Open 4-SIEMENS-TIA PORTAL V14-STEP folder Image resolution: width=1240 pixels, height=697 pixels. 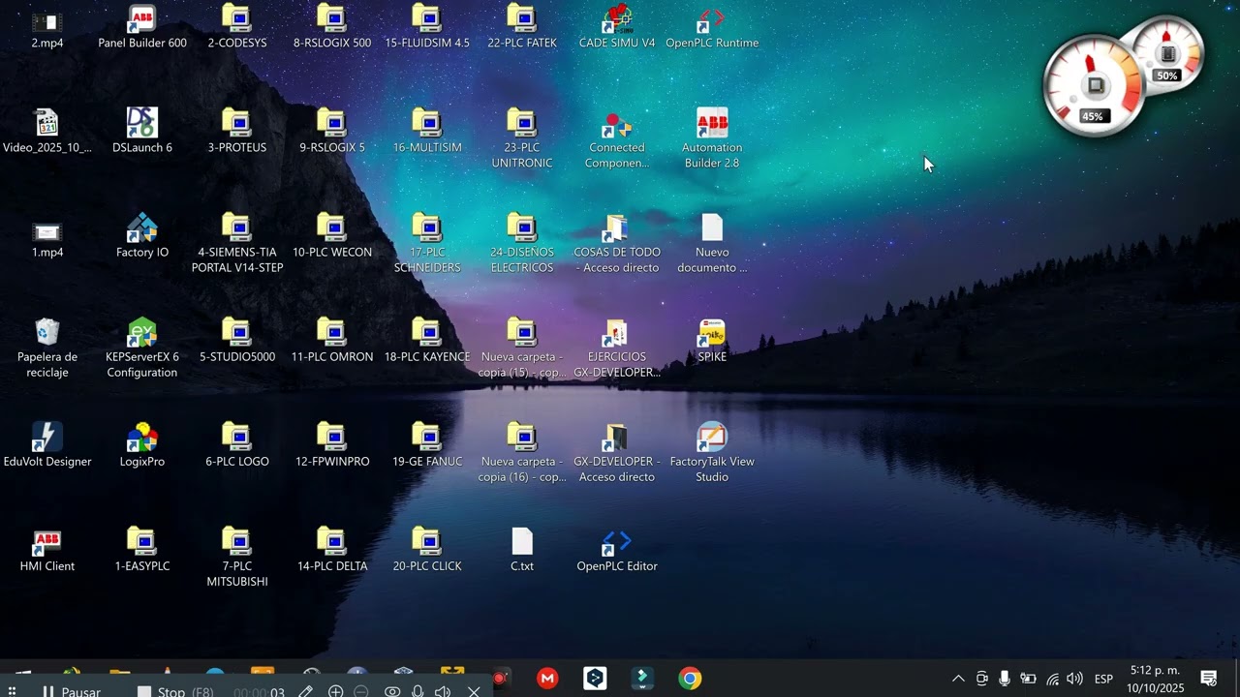[237, 244]
